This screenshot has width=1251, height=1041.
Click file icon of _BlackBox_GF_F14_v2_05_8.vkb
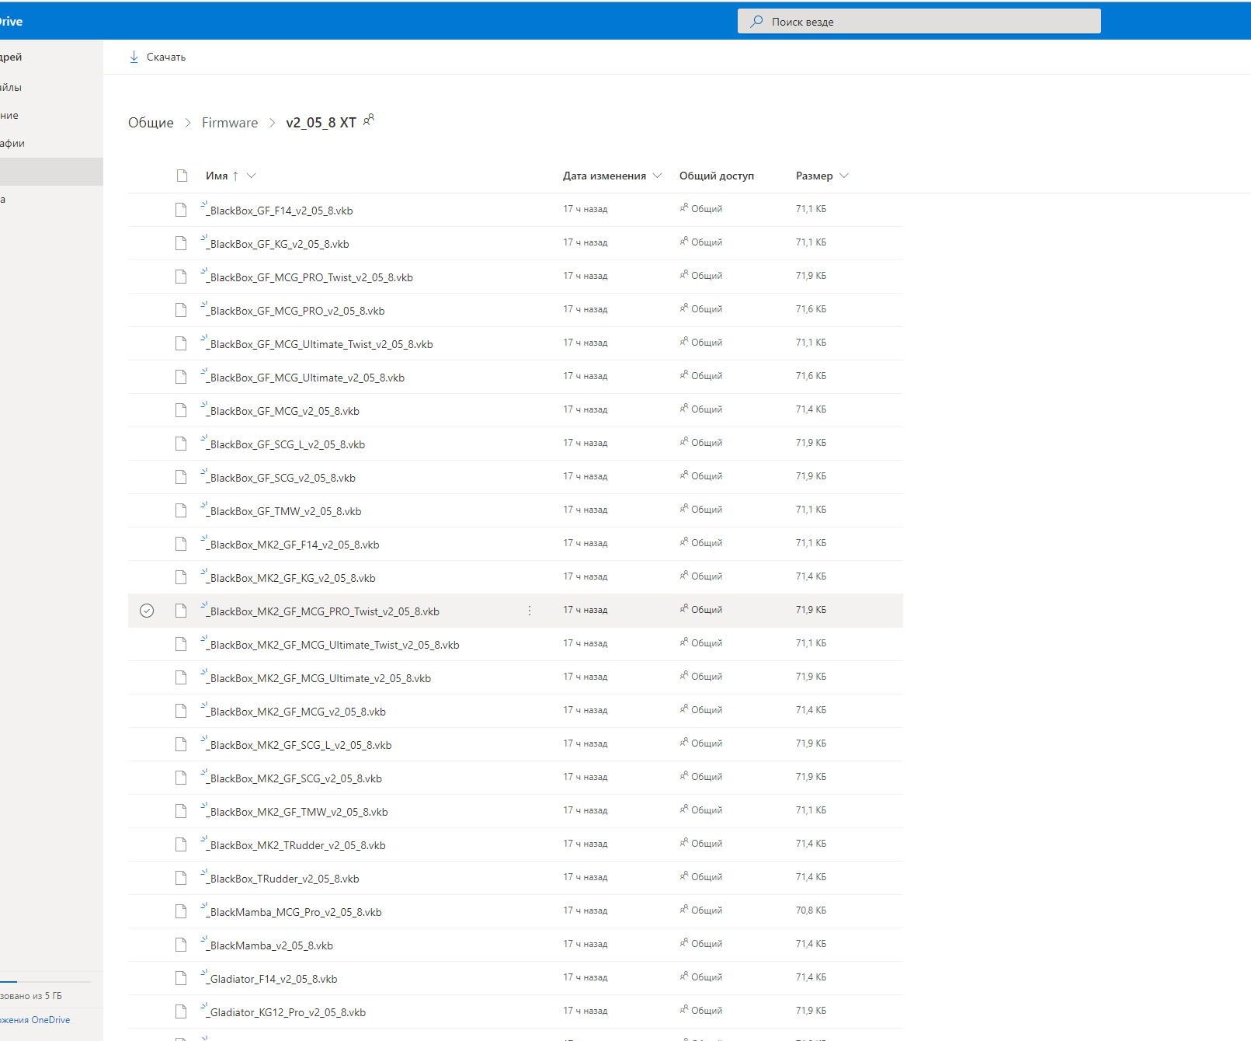(181, 210)
